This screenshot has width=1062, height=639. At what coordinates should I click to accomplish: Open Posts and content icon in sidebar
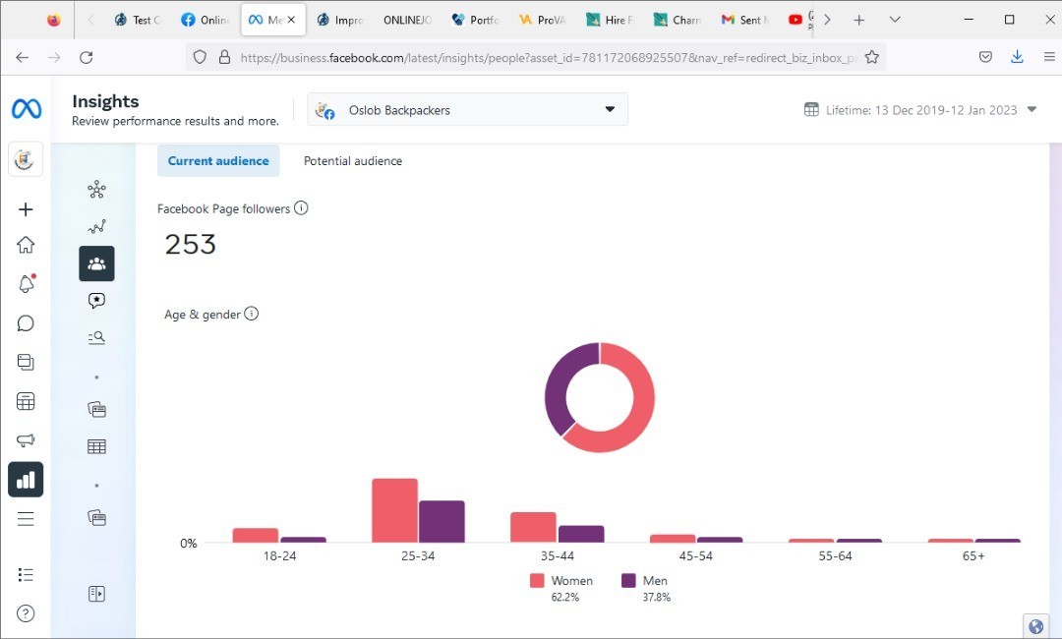(x=25, y=362)
